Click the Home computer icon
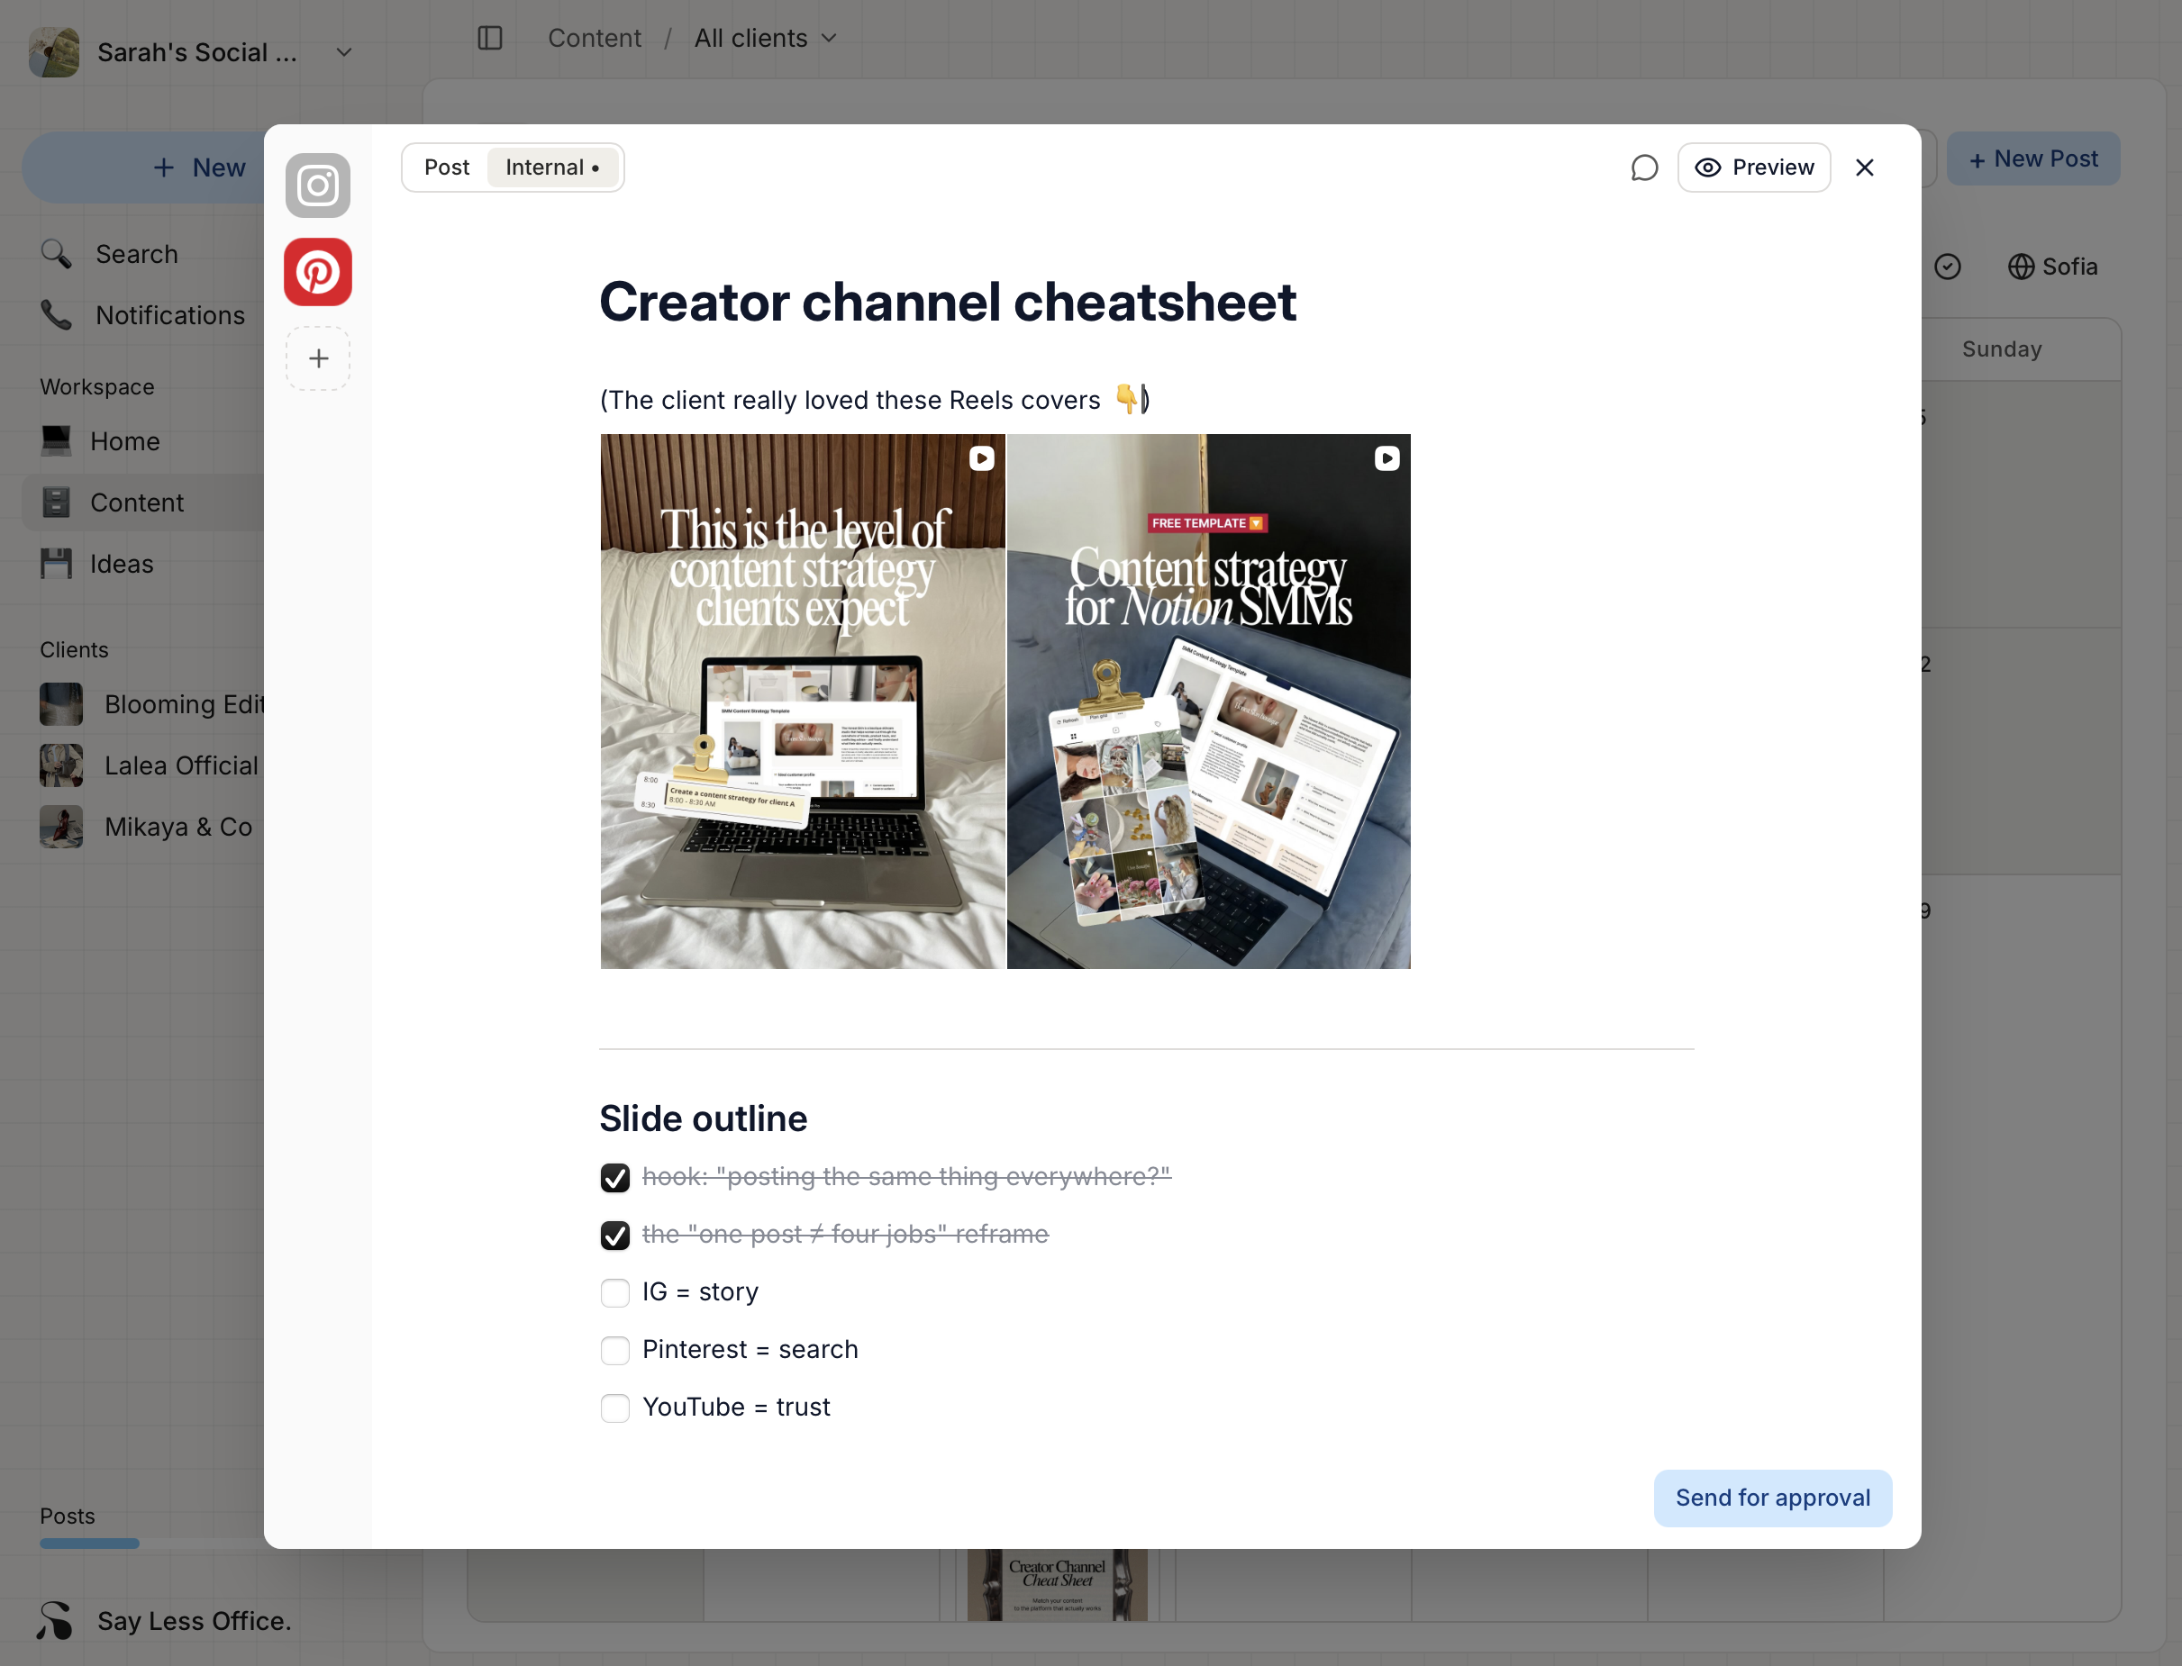 click(x=56, y=440)
